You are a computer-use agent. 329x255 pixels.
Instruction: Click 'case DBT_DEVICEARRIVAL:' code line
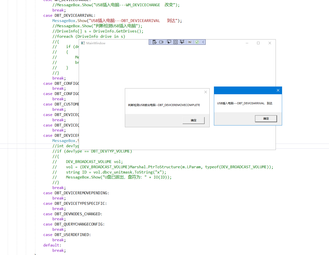pyautogui.click(x=69, y=15)
